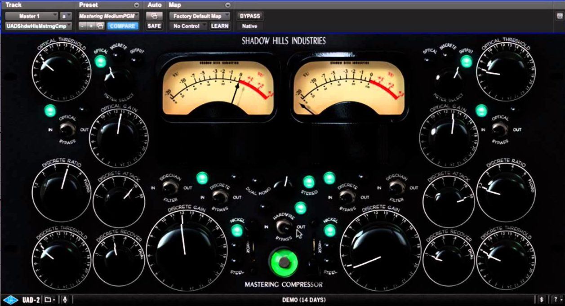Image resolution: width=565 pixels, height=306 pixels.
Task: Click the Track section header label
Action: tap(13, 5)
